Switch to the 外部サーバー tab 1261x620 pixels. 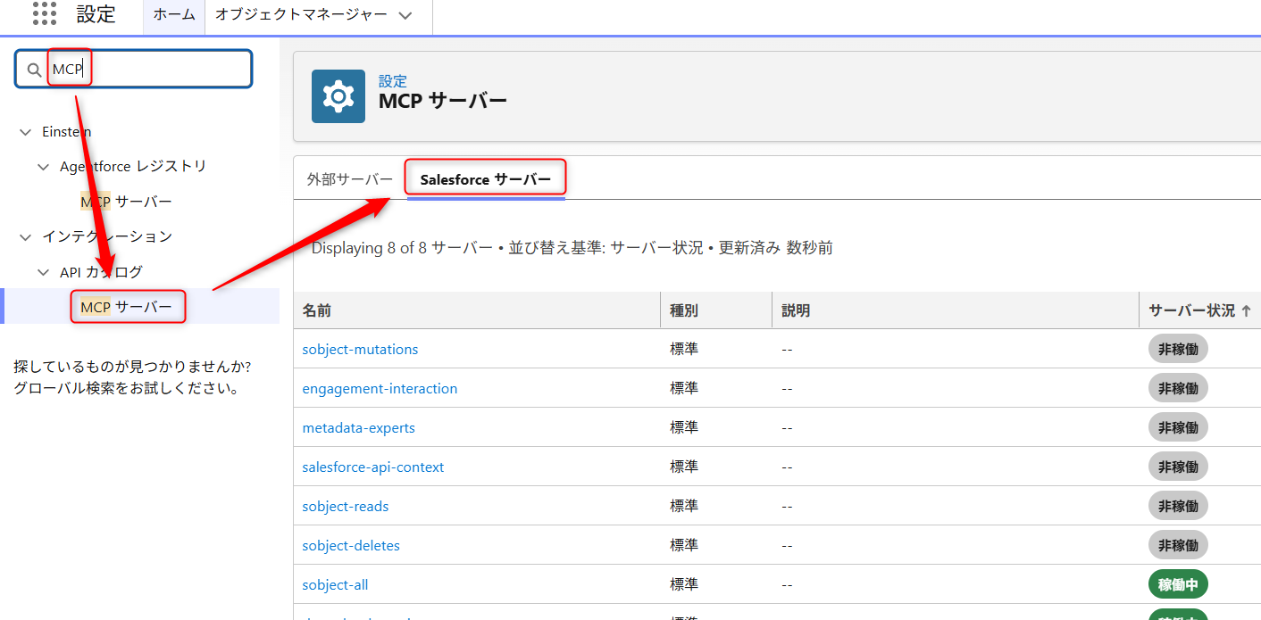(x=349, y=179)
